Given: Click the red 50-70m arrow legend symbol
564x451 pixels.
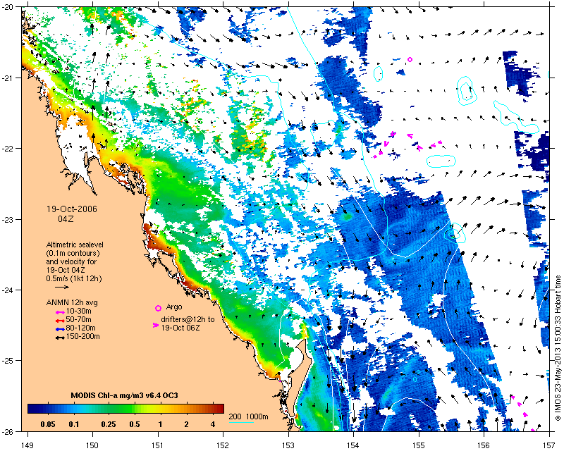Looking at the screenshot, I should [60, 321].
